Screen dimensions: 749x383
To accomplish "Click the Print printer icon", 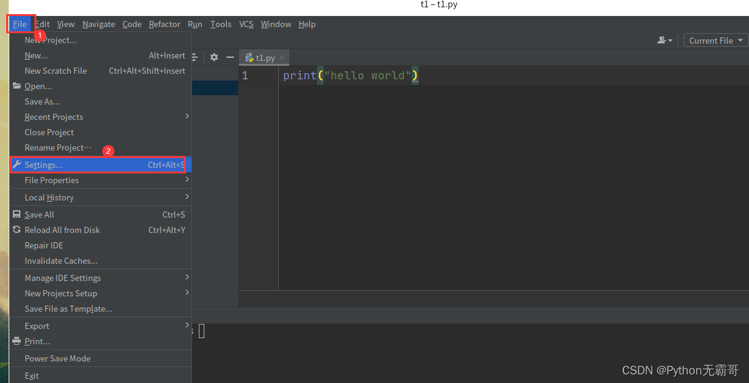I will [x=17, y=341].
